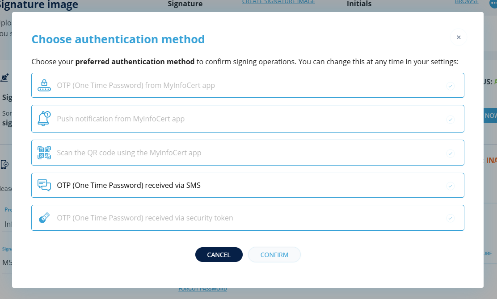Open the CREATE SIGNATURE IMAGE link
The width and height of the screenshot is (497, 299).
278,2
